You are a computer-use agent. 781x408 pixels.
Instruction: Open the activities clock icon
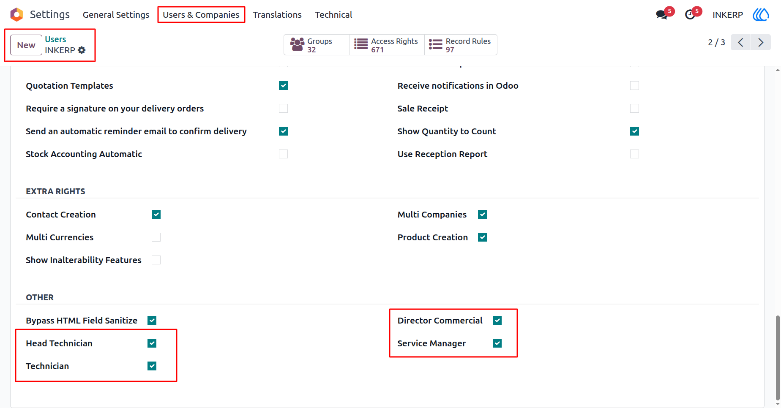(690, 15)
